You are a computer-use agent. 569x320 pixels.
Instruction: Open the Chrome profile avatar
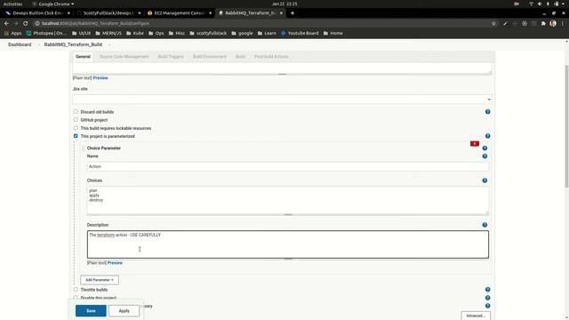tap(553, 23)
